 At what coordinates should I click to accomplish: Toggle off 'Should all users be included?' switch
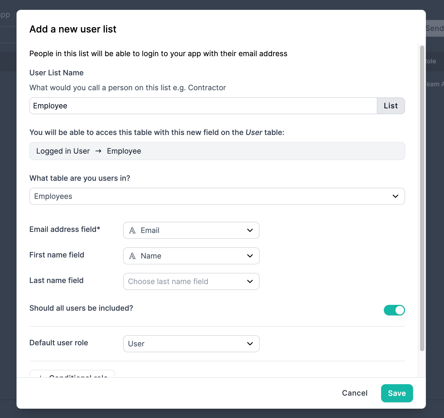(394, 310)
